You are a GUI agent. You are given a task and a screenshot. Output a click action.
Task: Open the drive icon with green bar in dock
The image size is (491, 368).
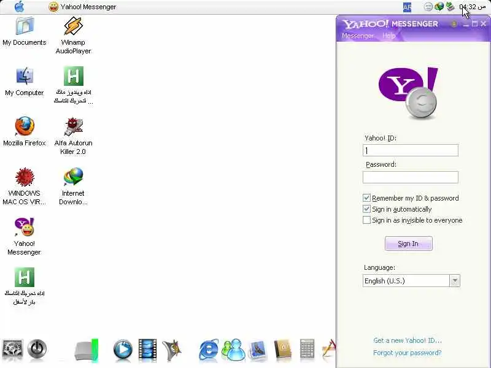point(87,350)
